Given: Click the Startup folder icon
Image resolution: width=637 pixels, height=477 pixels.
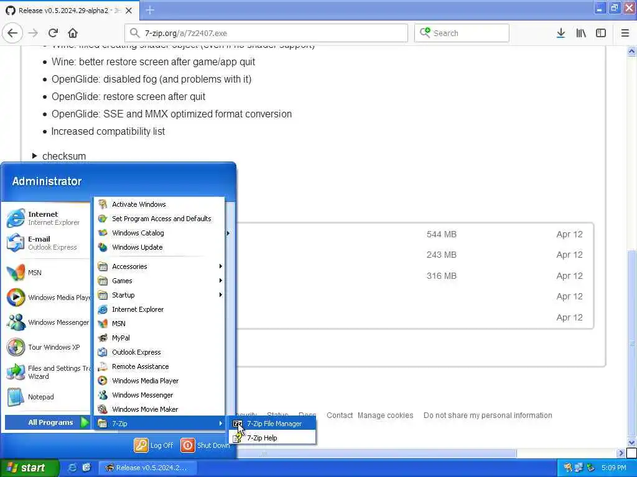Looking at the screenshot, I should coord(103,295).
